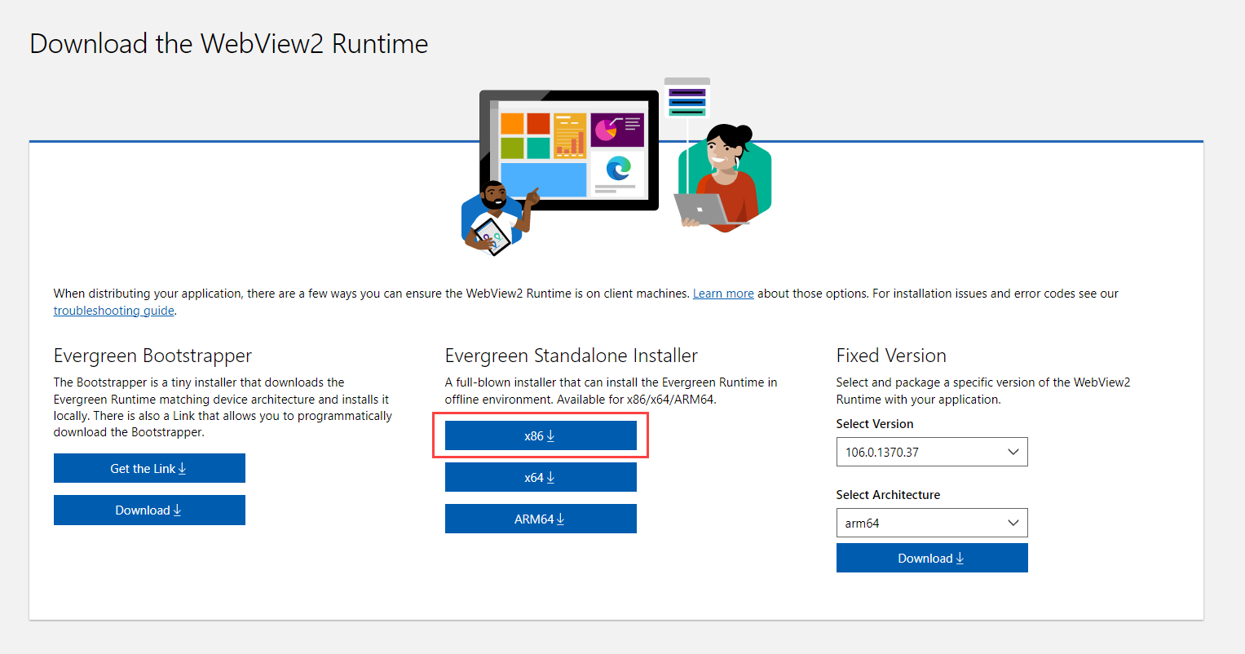The height and width of the screenshot is (654, 1245).
Task: Open the troubleshooting guide link
Action: [114, 311]
